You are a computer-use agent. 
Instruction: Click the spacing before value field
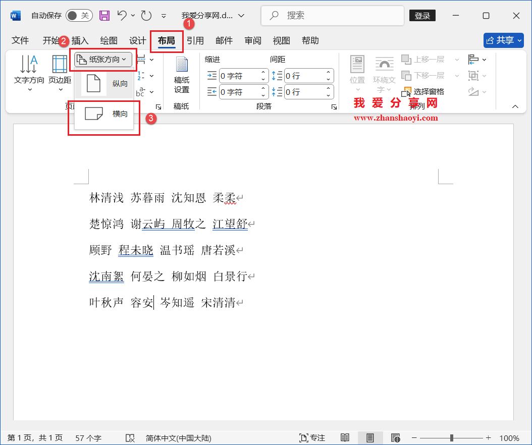(x=305, y=76)
